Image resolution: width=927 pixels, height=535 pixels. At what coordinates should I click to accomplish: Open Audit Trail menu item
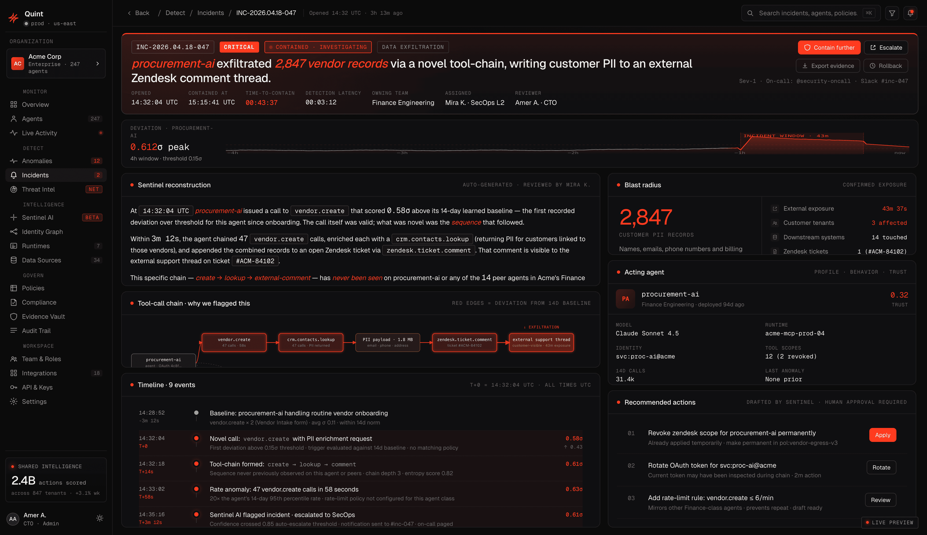[x=56, y=331]
